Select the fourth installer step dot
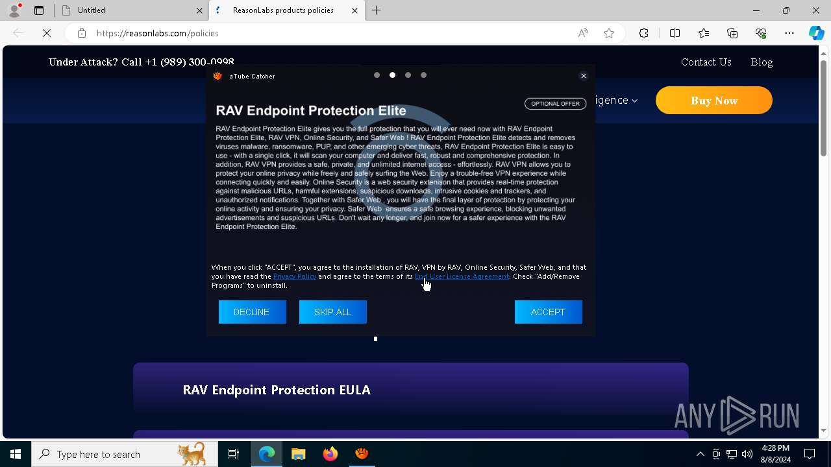Image resolution: width=831 pixels, height=467 pixels. tap(423, 75)
